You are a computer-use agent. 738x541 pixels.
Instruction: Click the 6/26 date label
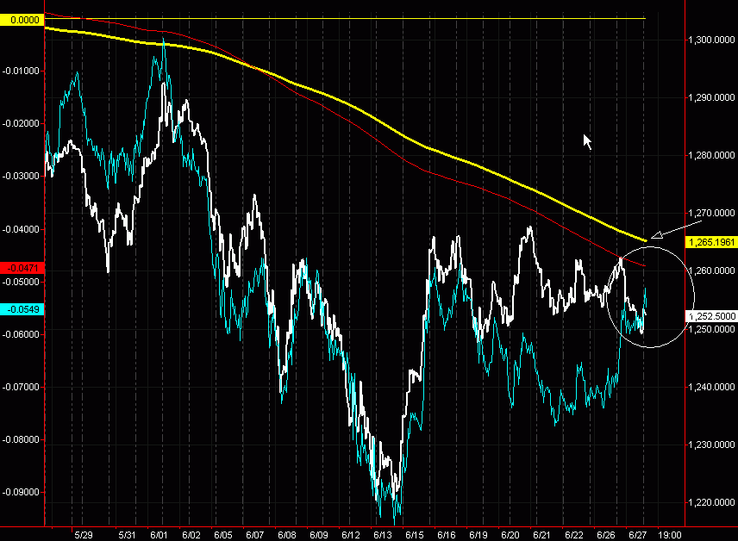point(606,535)
